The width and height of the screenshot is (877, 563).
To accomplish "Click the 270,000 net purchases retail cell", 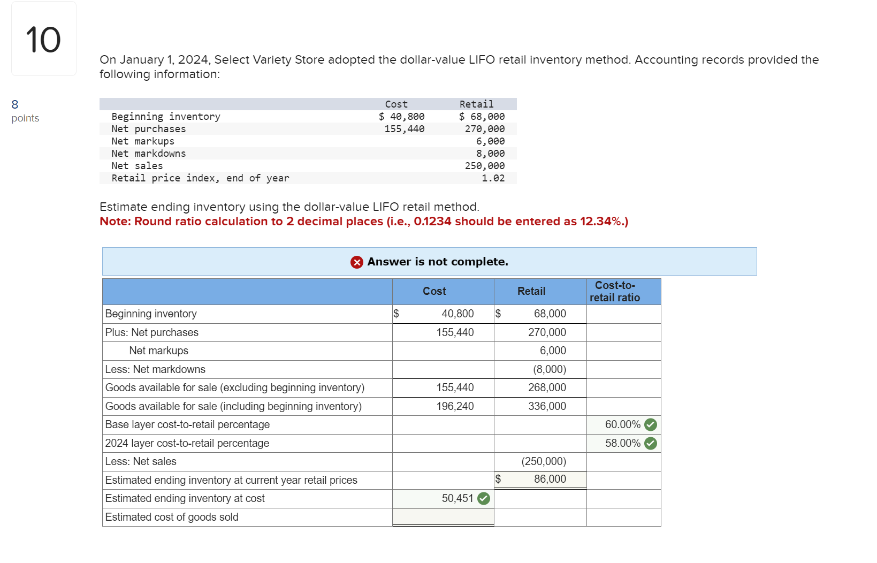I will 540,332.
